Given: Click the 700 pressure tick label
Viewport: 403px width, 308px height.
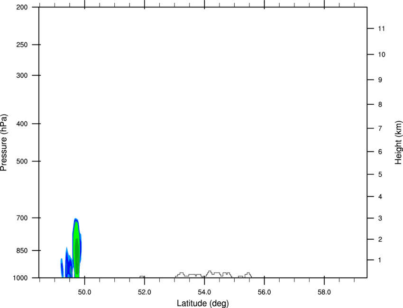Looking at the screenshot, I should pyautogui.click(x=22, y=218).
